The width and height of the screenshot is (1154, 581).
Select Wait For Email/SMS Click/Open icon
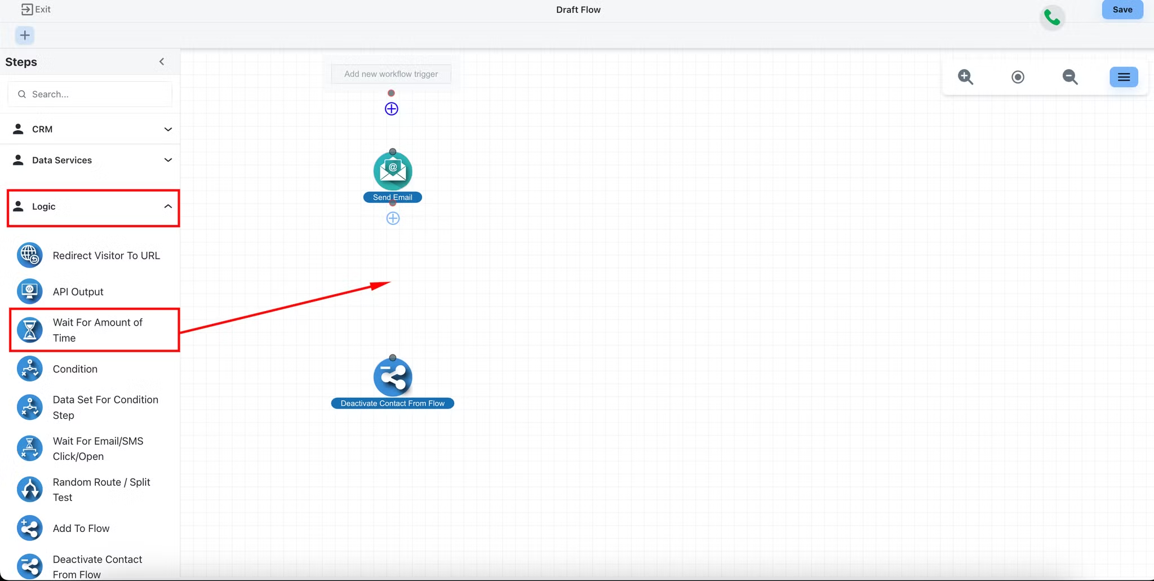pyautogui.click(x=29, y=449)
